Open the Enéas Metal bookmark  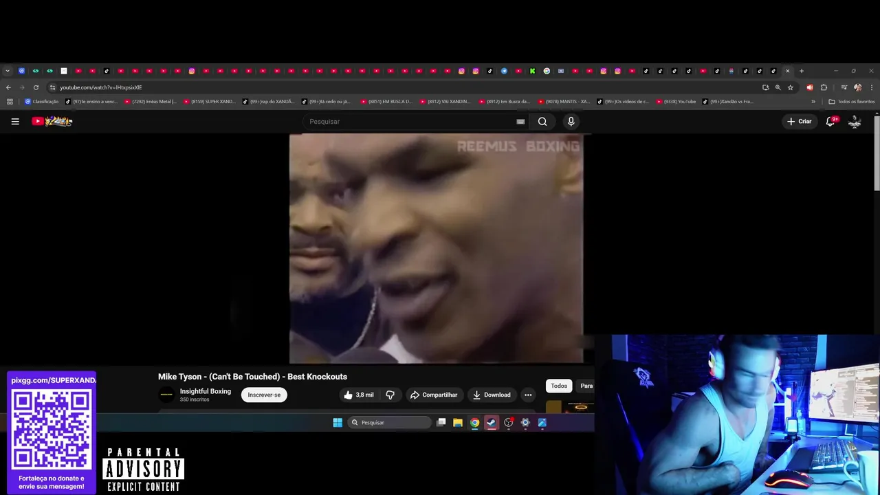tap(150, 102)
